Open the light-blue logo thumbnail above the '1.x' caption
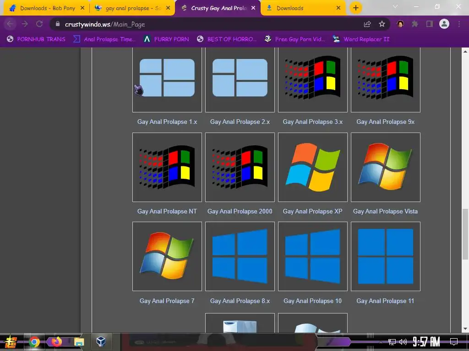This screenshot has width=469, height=351. (x=167, y=78)
